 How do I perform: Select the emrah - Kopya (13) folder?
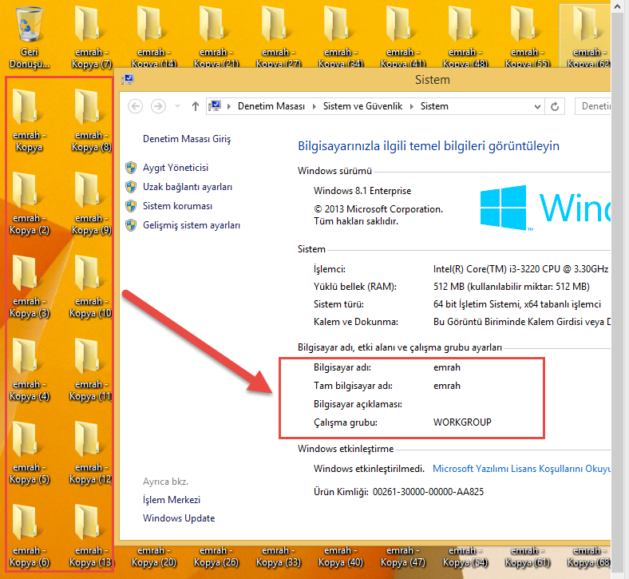(91, 536)
